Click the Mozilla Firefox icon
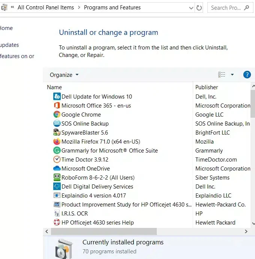The height and width of the screenshot is (259, 255). (x=57, y=141)
